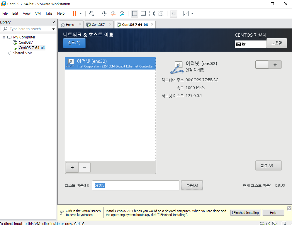Screen dimensions: 292x225
Task: Click the Help button in install bar
Action: coord(273,213)
